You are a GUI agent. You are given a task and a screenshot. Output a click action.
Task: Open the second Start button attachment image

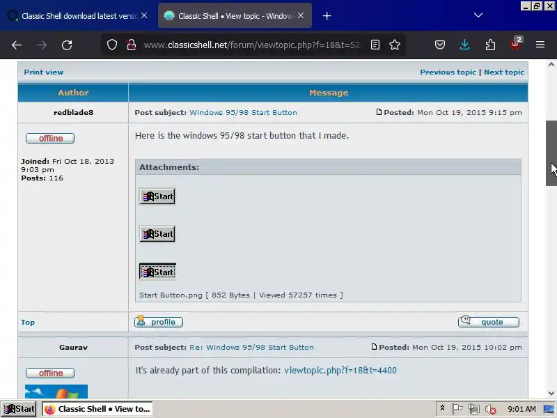157,234
